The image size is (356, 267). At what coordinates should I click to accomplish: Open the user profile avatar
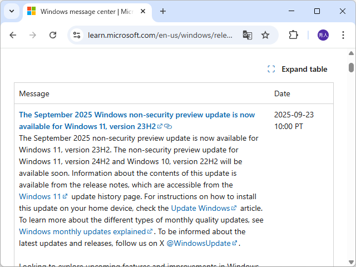(x=323, y=35)
